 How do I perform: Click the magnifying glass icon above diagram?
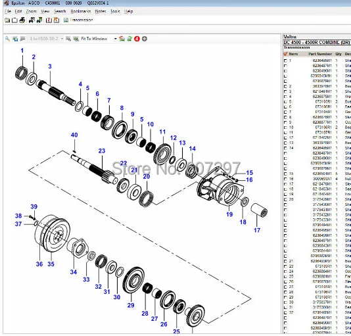(x=7, y=39)
